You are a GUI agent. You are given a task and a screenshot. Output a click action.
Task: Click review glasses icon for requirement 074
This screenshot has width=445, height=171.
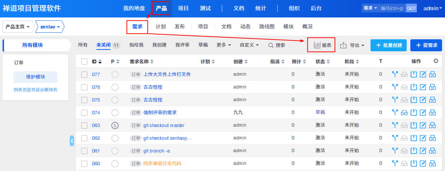(404, 113)
